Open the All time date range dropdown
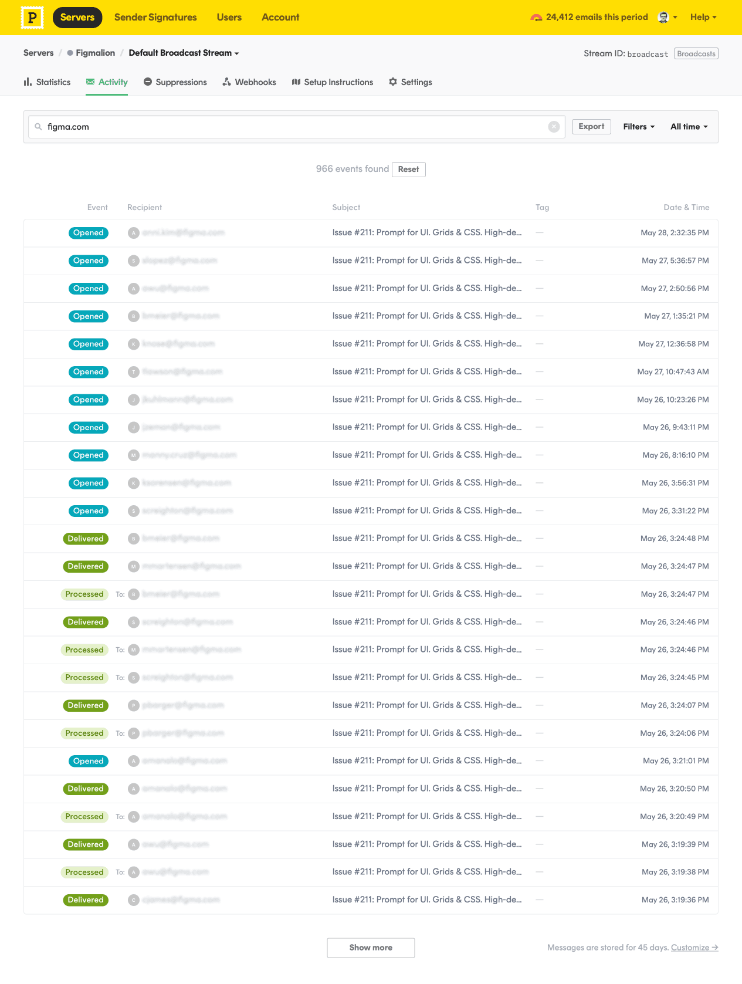The height and width of the screenshot is (984, 742). 689,127
